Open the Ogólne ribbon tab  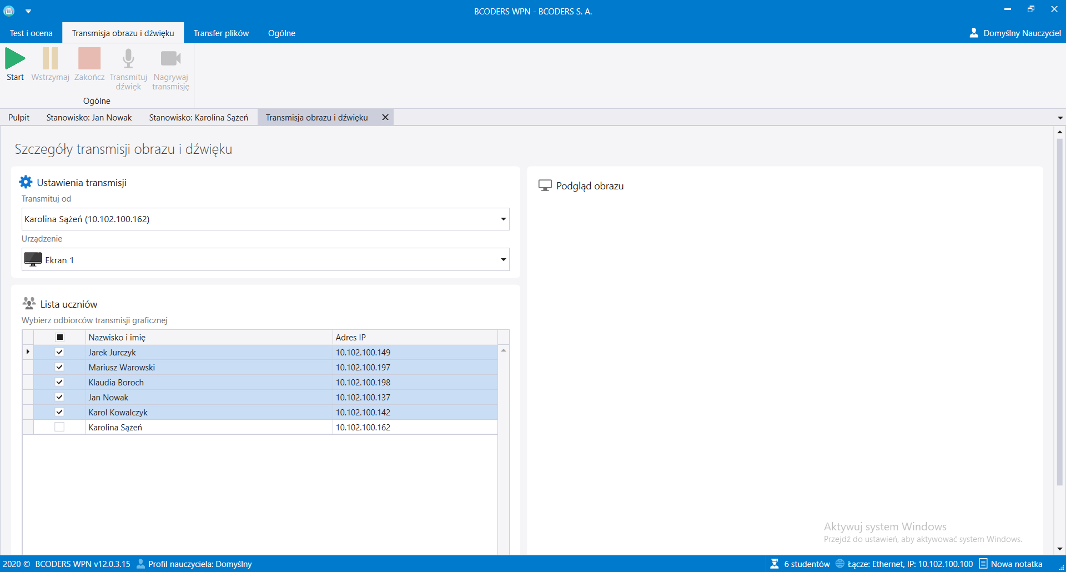click(x=281, y=33)
